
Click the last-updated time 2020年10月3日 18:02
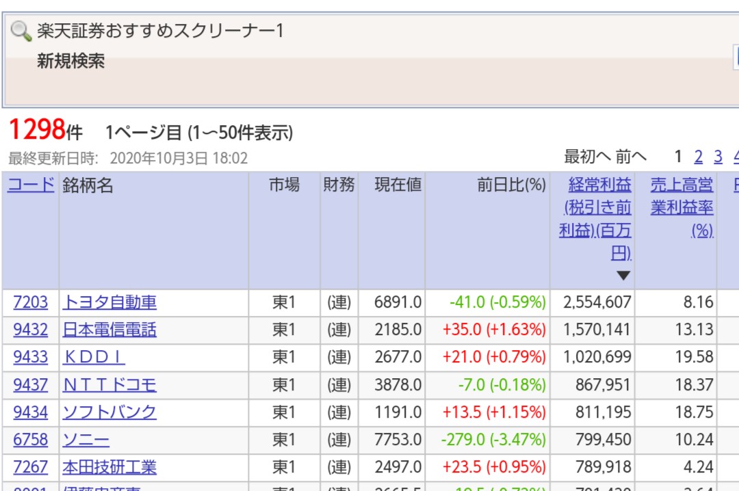[x=179, y=159]
